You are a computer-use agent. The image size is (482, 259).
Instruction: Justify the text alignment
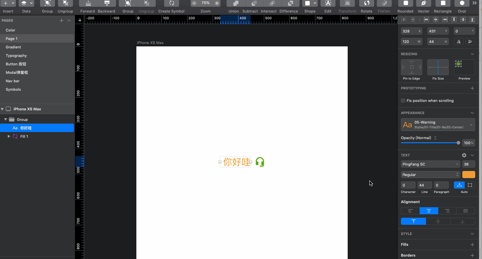click(x=466, y=211)
